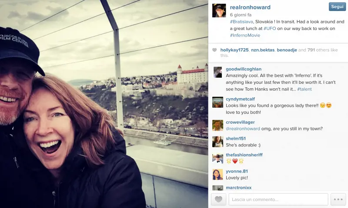The height and width of the screenshot is (208, 348).
Task: Open the three-dots more options button
Action: pyautogui.click(x=338, y=199)
